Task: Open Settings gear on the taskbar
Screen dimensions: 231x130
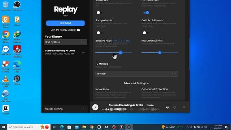Action: (106, 127)
